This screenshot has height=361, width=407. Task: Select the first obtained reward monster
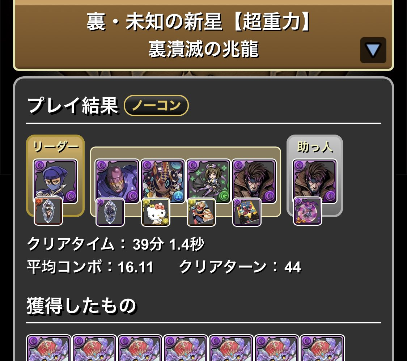point(48,348)
